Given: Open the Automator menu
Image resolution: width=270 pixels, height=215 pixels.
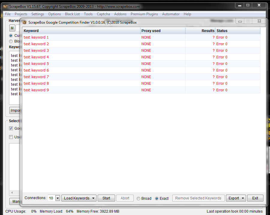Looking at the screenshot, I should pyautogui.click(x=171, y=14).
